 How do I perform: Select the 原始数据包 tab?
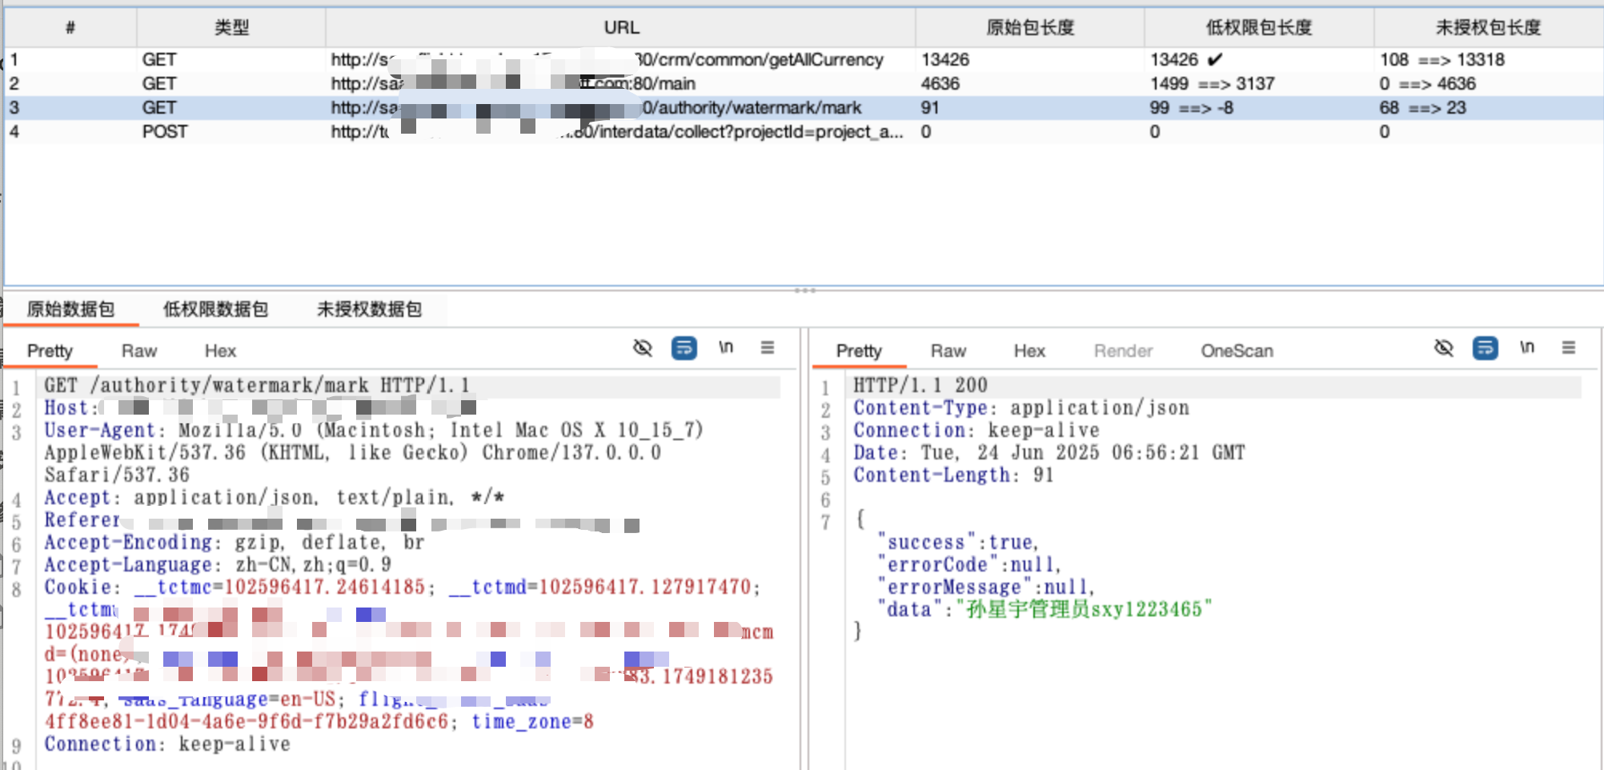point(70,310)
